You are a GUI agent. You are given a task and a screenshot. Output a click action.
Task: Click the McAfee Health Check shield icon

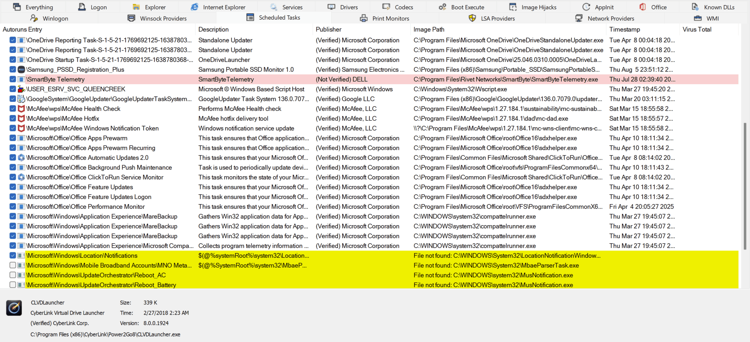pyautogui.click(x=21, y=109)
